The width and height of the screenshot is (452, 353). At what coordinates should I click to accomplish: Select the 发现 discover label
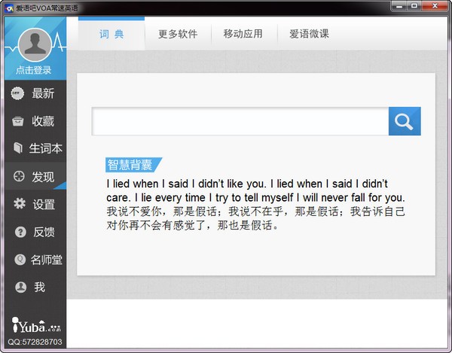pyautogui.click(x=43, y=176)
